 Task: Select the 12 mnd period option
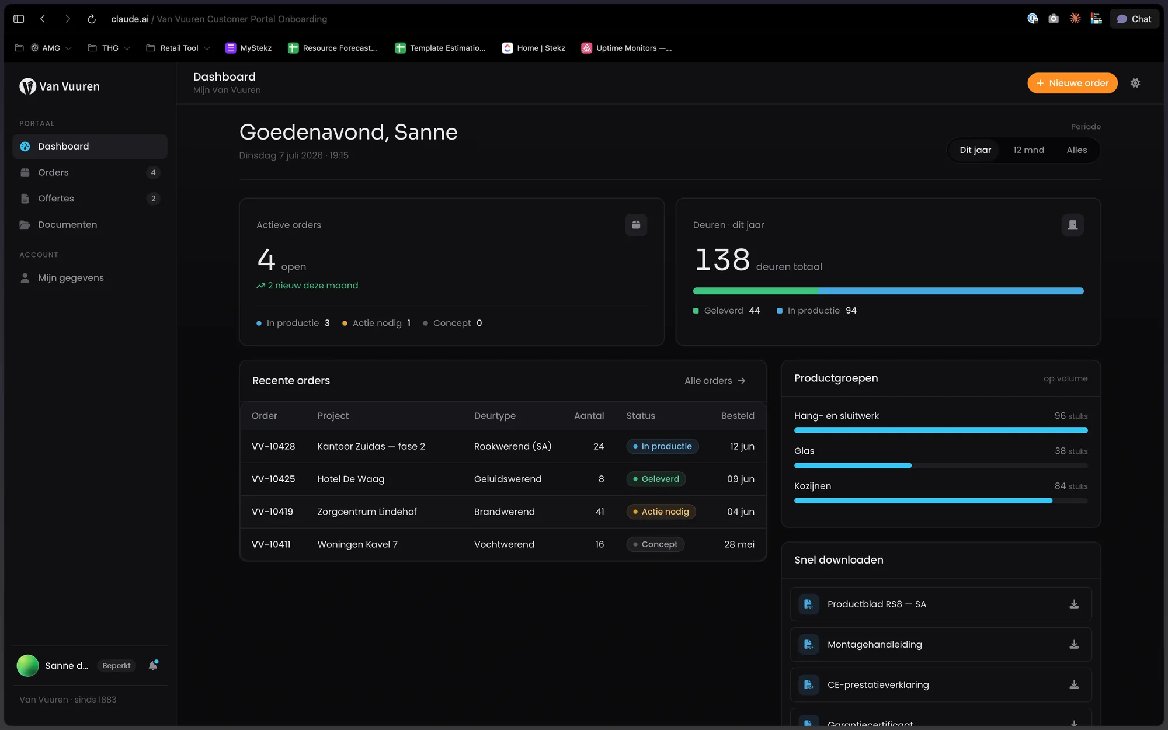1028,150
